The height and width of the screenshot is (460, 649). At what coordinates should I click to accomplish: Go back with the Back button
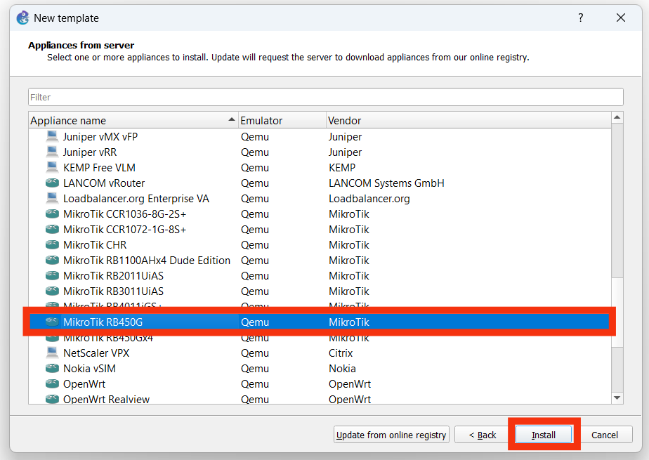point(481,435)
